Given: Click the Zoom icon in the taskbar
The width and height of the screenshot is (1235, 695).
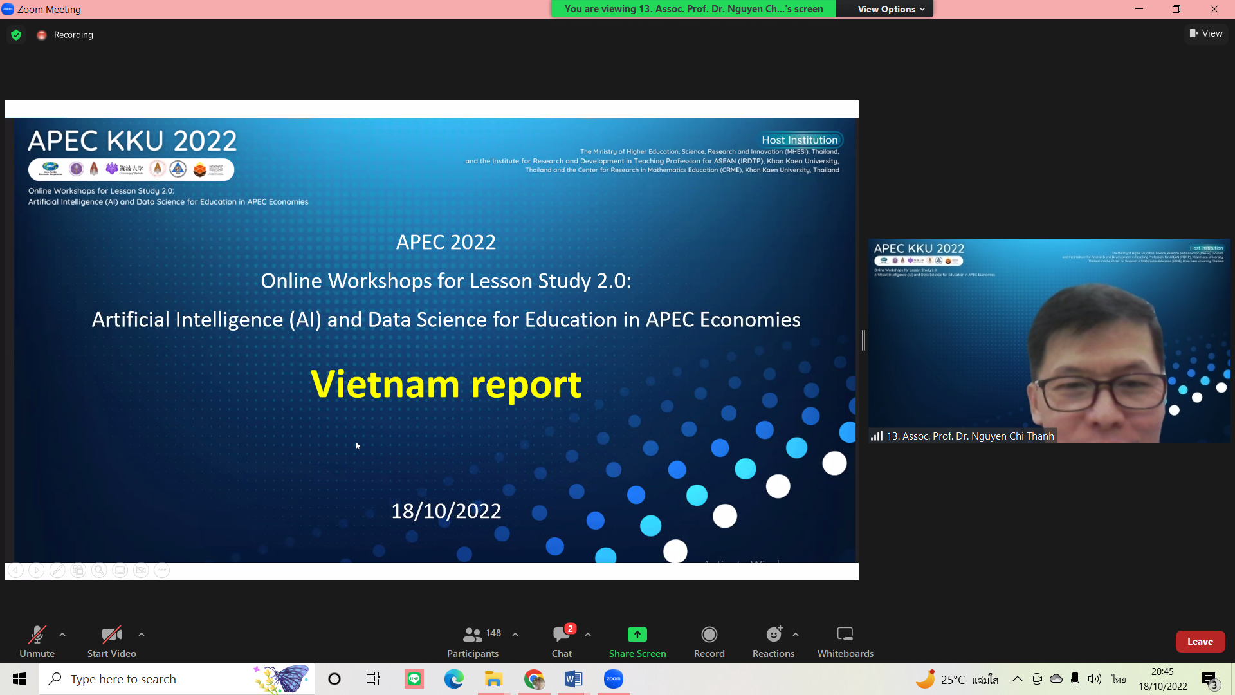Looking at the screenshot, I should tap(614, 679).
